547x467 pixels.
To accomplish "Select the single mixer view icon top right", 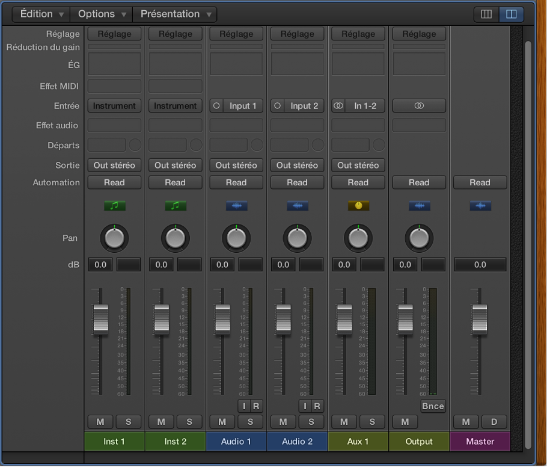I will point(486,13).
